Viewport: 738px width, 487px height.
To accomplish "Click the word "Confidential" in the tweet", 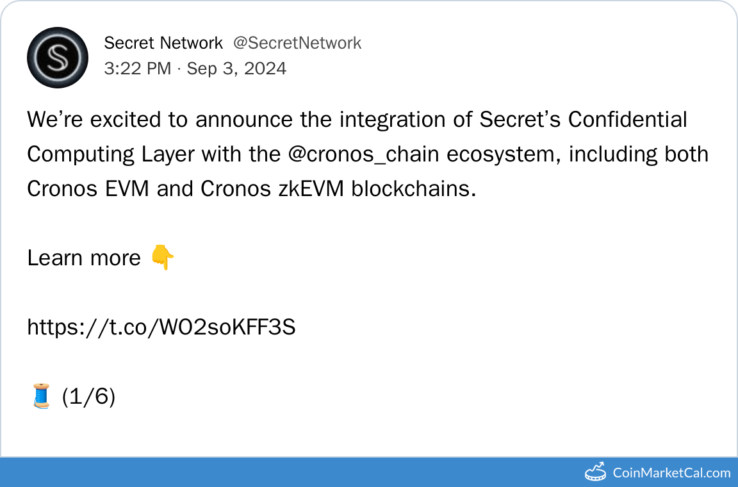I will tap(628, 120).
